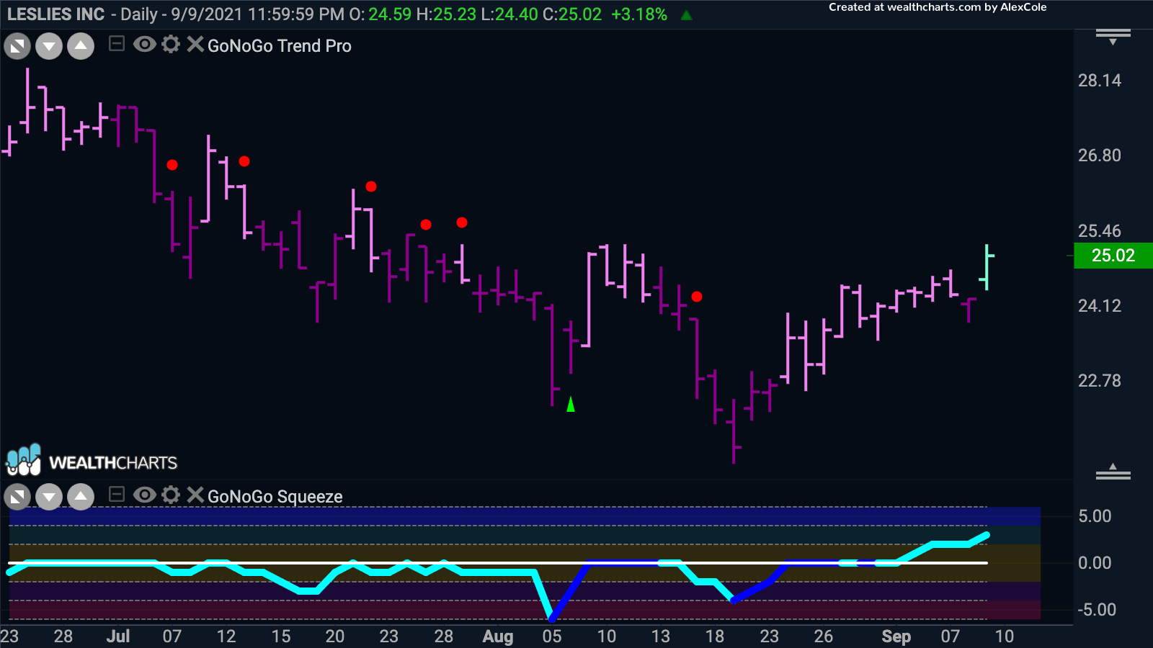The height and width of the screenshot is (648, 1153).
Task: Collapse the GoNoGo Squeeze legend
Action: click(116, 495)
